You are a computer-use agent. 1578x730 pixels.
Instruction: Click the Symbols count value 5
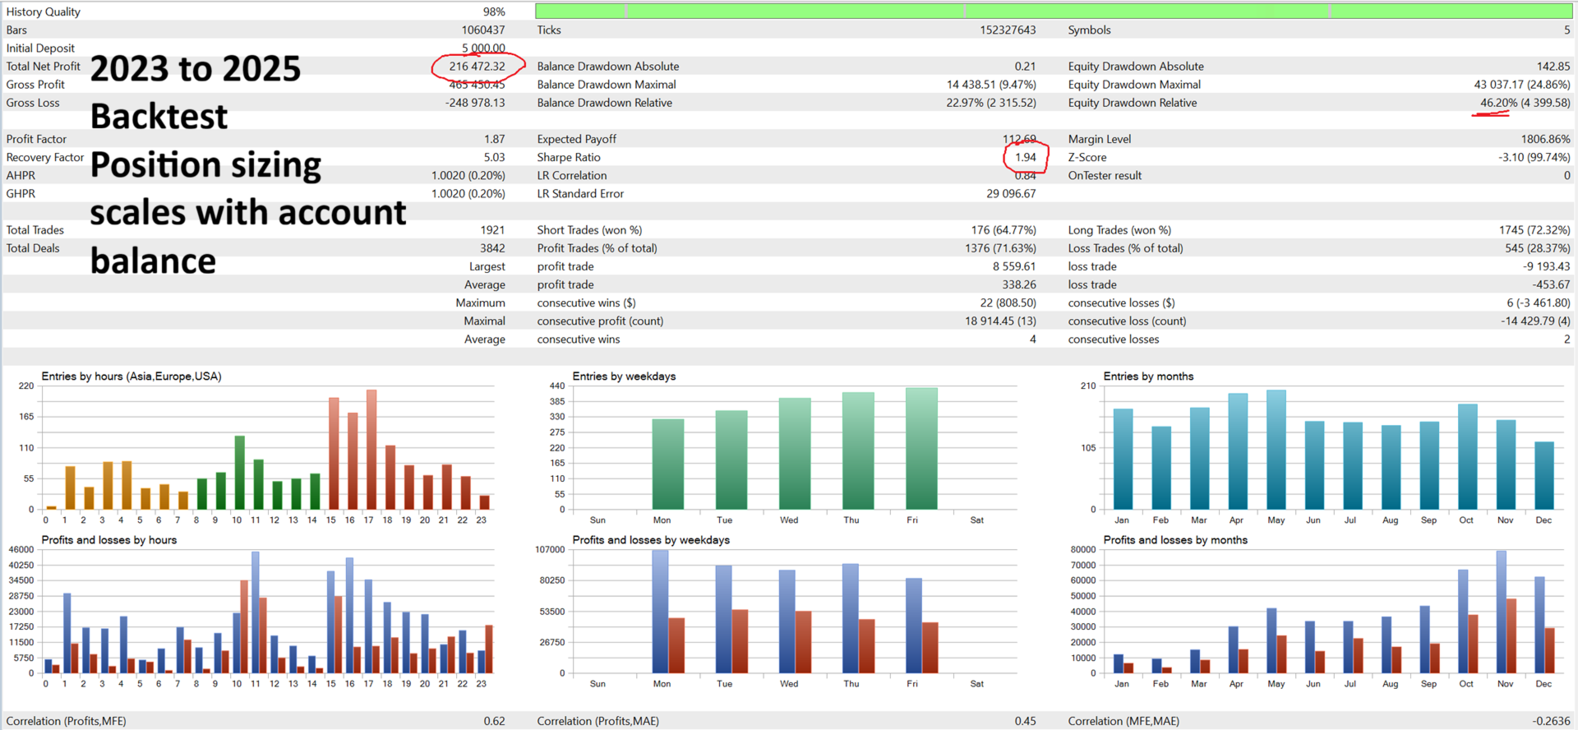[x=1566, y=30]
